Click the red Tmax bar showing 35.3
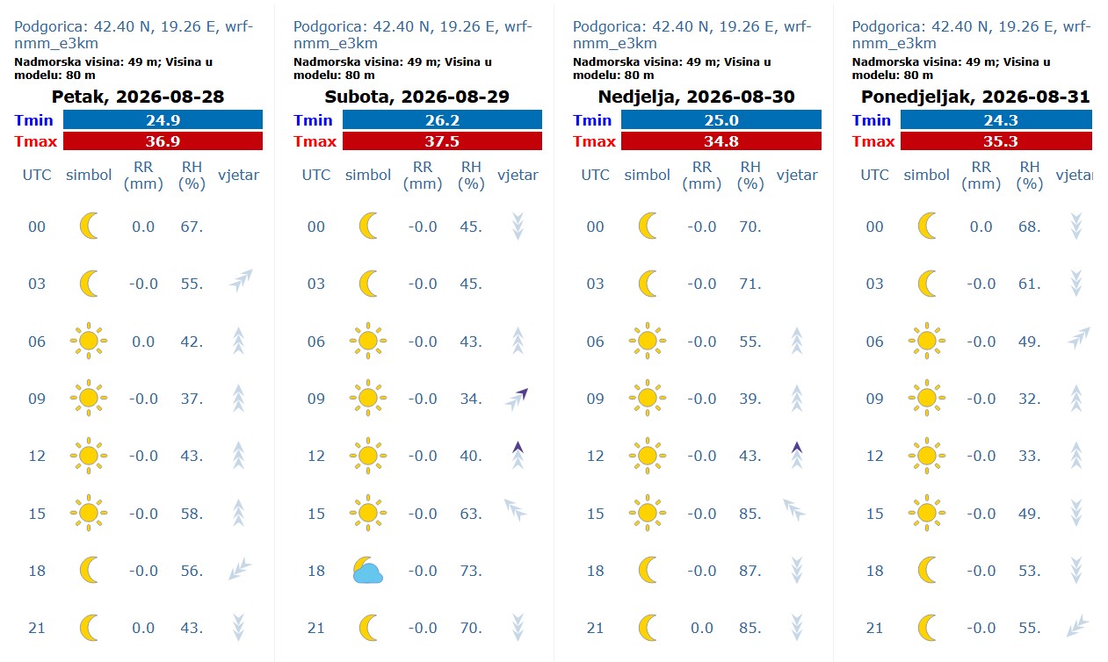This screenshot has height=662, width=1108. tap(996, 141)
